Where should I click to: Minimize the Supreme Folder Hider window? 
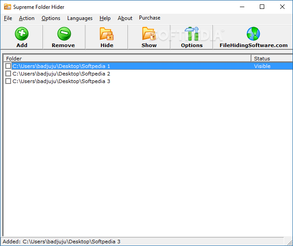tap(242, 7)
